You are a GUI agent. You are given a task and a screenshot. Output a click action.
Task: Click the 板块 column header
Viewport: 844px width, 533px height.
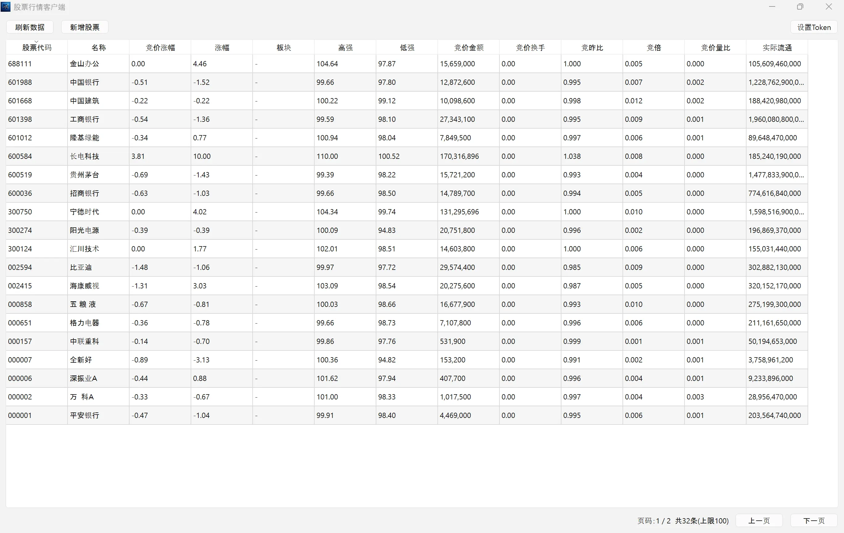[283, 47]
